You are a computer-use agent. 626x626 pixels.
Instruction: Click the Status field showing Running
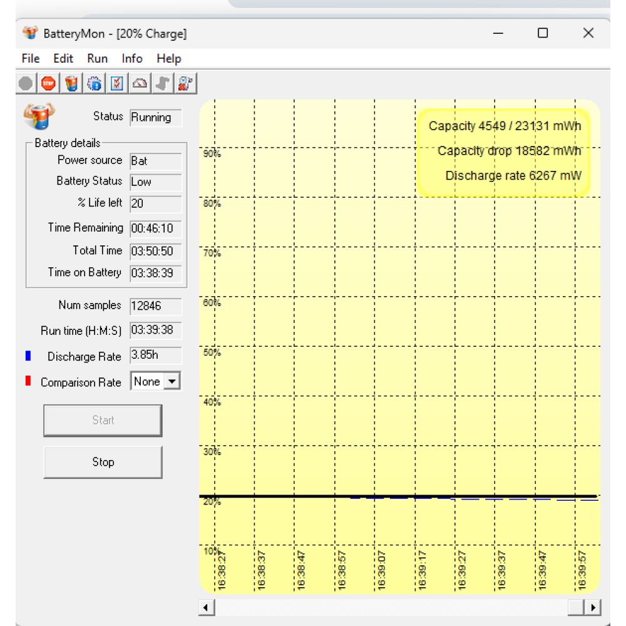coord(156,118)
